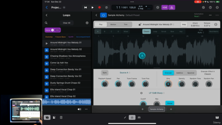Select the Additive synthesis mode
This screenshot has width=222, height=125.
coord(180,73)
